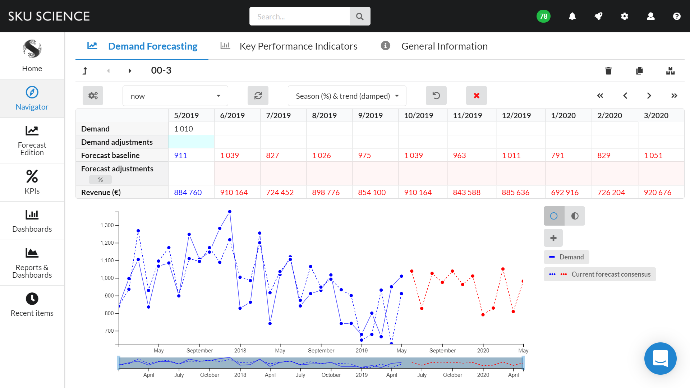Open Reports & Dashboards from the sidebar
The image size is (690, 388).
32,263
